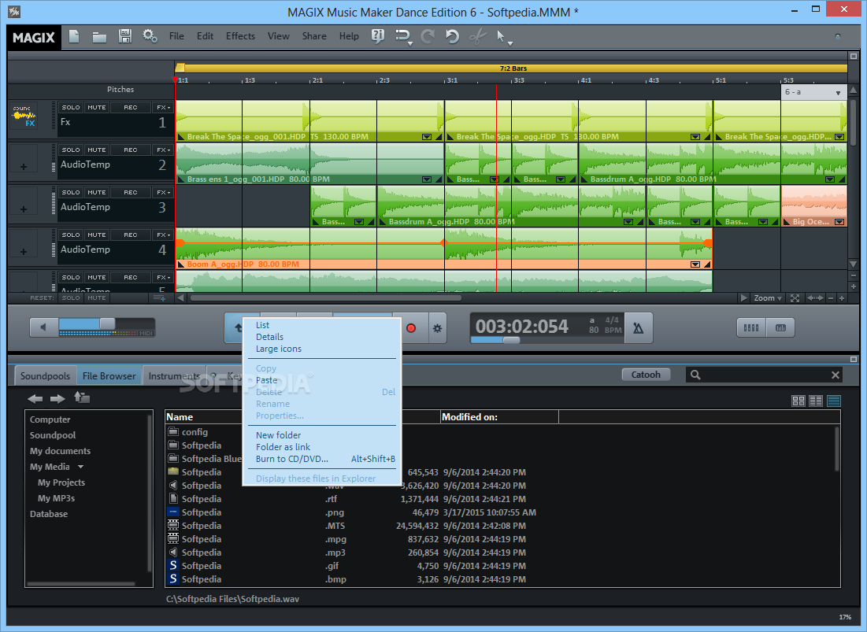867x632 pixels.
Task: Solo track 1 Fx
Action: [x=71, y=107]
